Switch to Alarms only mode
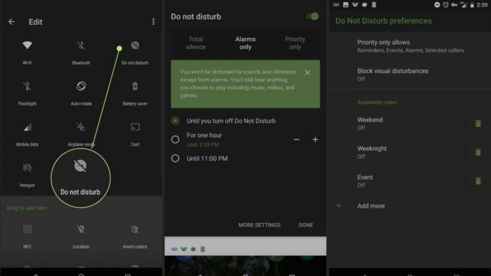 246,43
